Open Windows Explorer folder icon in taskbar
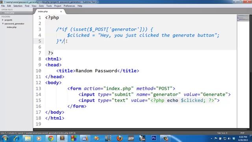 28,138
